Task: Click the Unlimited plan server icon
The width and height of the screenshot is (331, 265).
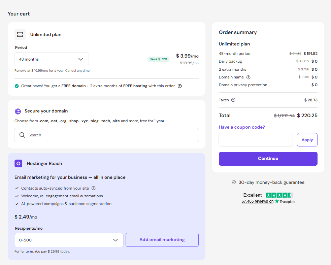Action: point(20,34)
